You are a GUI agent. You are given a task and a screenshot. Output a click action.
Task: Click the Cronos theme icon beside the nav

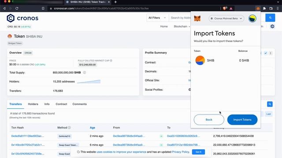[272, 26]
